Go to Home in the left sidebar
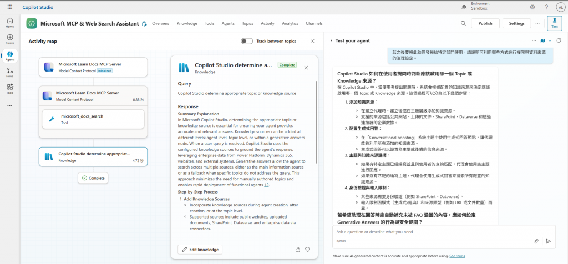 [x=10, y=22]
